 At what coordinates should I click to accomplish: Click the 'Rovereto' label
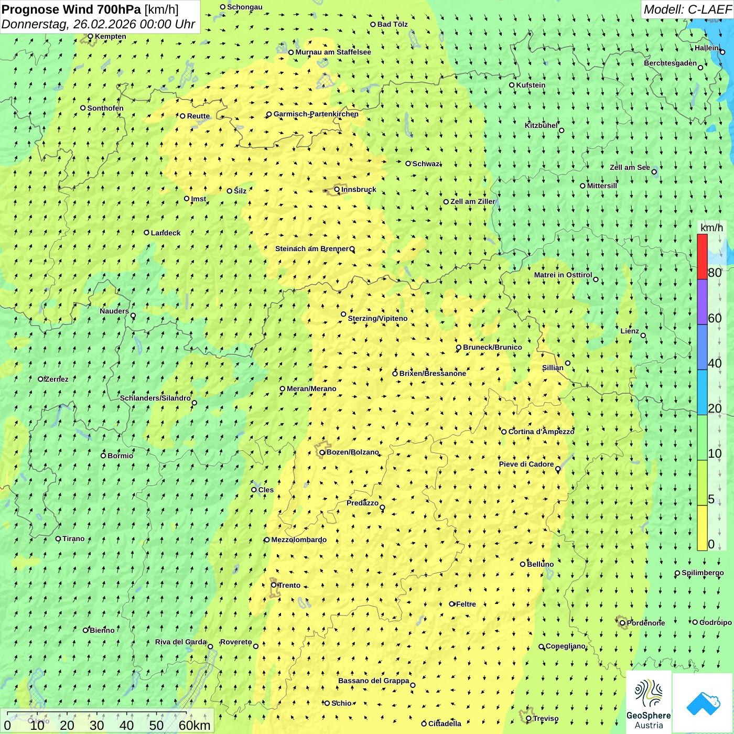tap(236, 642)
